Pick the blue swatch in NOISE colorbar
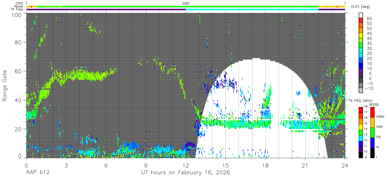This screenshot has width=388, height=179. click(372, 142)
